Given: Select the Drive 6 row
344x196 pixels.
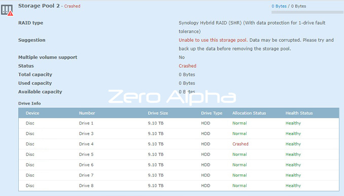Looking at the screenshot, I should click(x=179, y=165).
